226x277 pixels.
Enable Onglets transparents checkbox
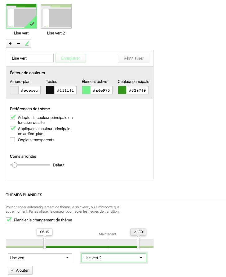coord(12,140)
